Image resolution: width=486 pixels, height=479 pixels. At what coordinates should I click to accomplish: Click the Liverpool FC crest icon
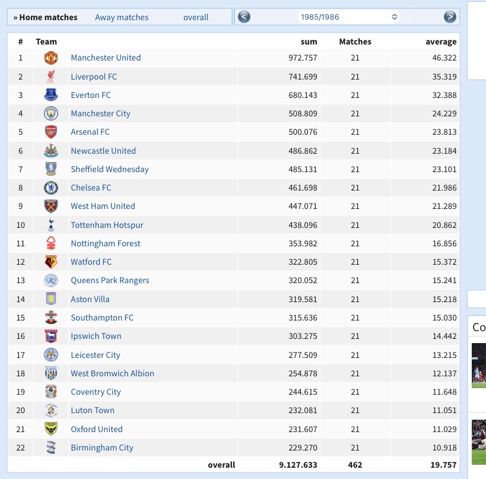click(x=51, y=77)
